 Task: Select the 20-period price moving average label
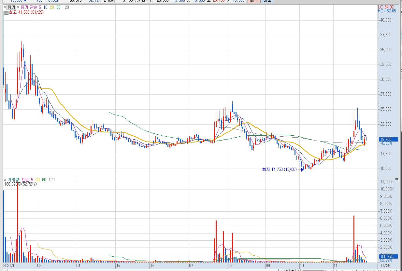click(x=52, y=7)
